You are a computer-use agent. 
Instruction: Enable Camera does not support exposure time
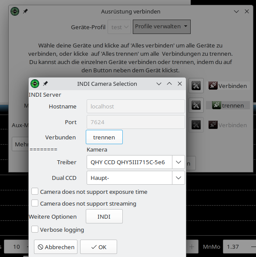35,191
